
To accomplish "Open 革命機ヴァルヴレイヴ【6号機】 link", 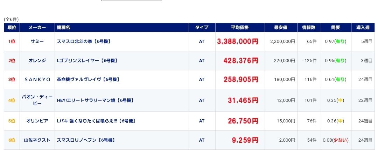I will [x=88, y=79].
